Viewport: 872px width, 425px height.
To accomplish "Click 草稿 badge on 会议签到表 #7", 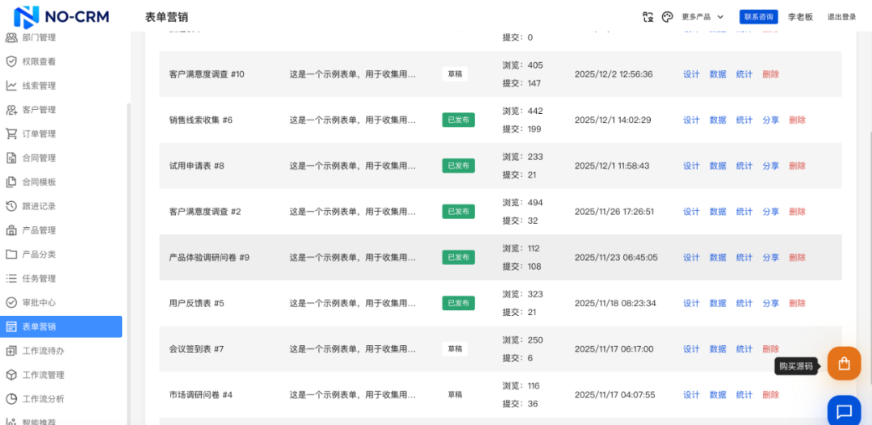I will tap(455, 349).
